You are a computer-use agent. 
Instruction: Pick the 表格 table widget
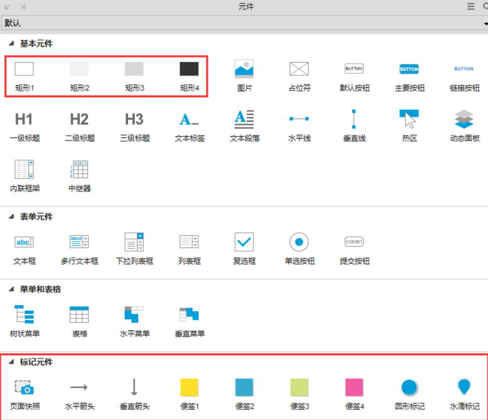[79, 322]
